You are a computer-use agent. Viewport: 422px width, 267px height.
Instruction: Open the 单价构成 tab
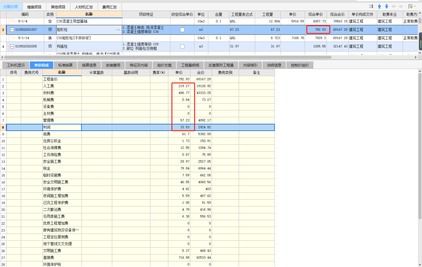pyautogui.click(x=41, y=65)
